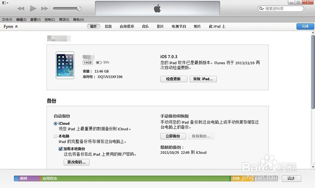Click the 更改密码... button
The width and height of the screenshot is (315, 188).
click(x=76, y=162)
